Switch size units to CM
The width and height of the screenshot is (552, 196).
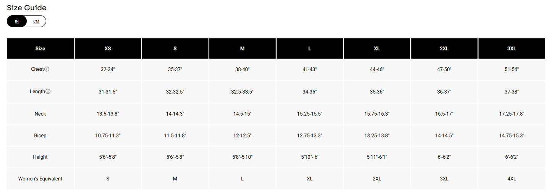pos(36,21)
